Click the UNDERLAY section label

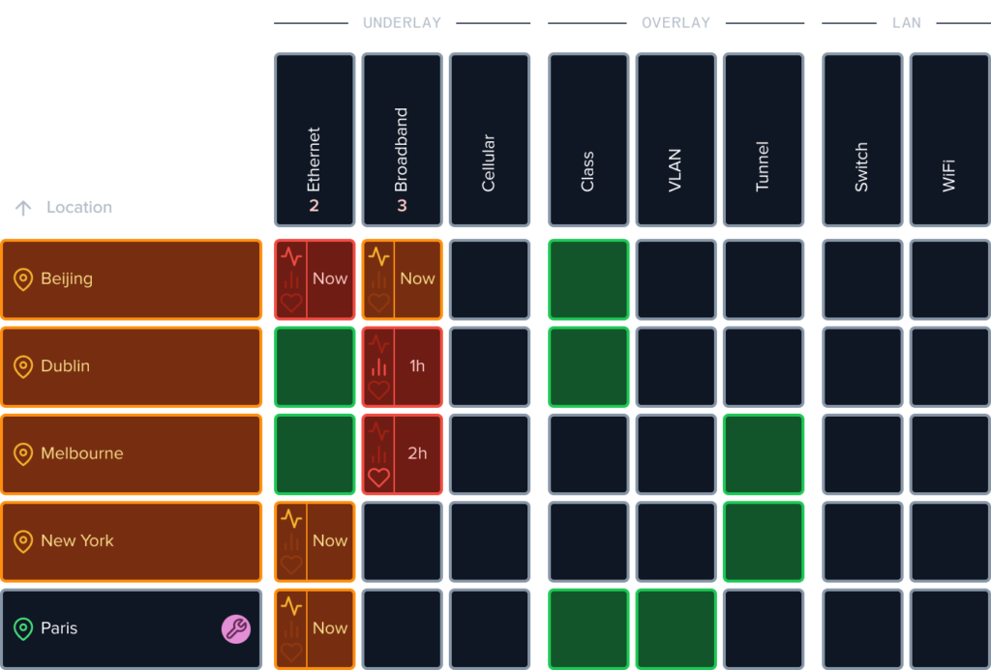click(x=402, y=21)
